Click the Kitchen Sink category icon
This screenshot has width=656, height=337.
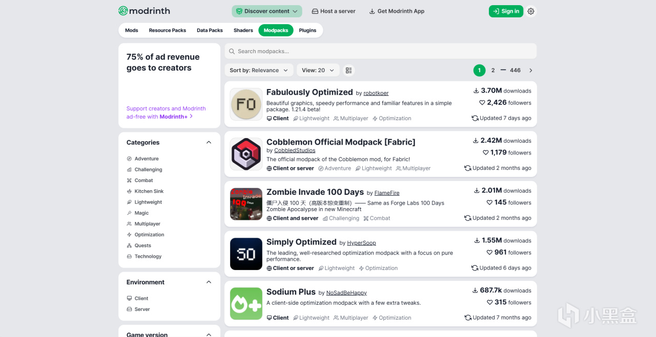[129, 191]
